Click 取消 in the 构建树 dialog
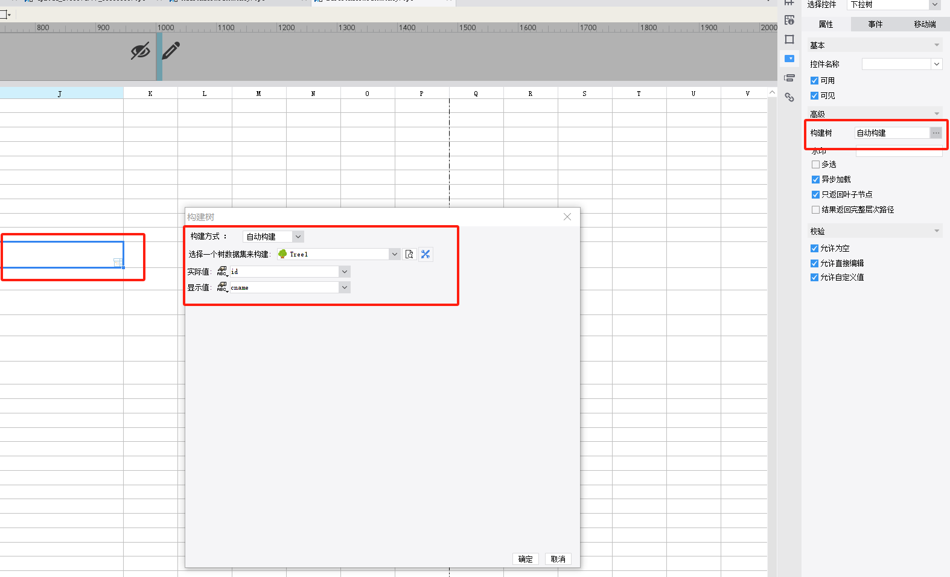 [558, 559]
